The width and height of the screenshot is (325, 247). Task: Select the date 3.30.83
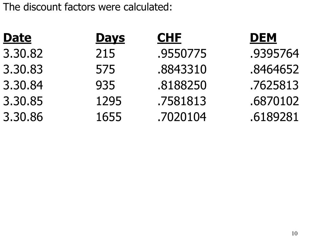[x=23, y=69]
